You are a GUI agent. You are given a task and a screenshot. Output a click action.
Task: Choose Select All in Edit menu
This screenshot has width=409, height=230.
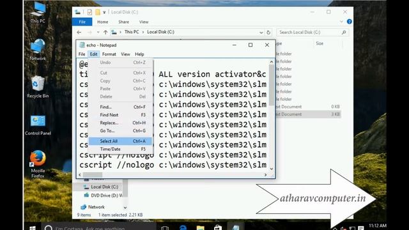pos(121,141)
